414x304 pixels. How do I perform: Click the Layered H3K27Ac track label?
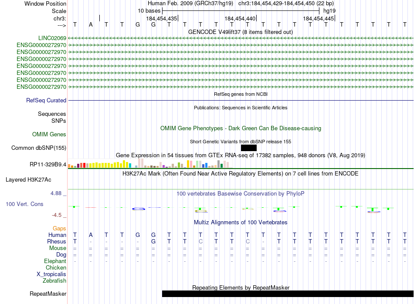coord(28,180)
